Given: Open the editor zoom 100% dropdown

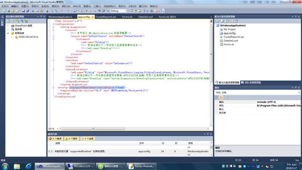Looking at the screenshot, I should (x=57, y=128).
